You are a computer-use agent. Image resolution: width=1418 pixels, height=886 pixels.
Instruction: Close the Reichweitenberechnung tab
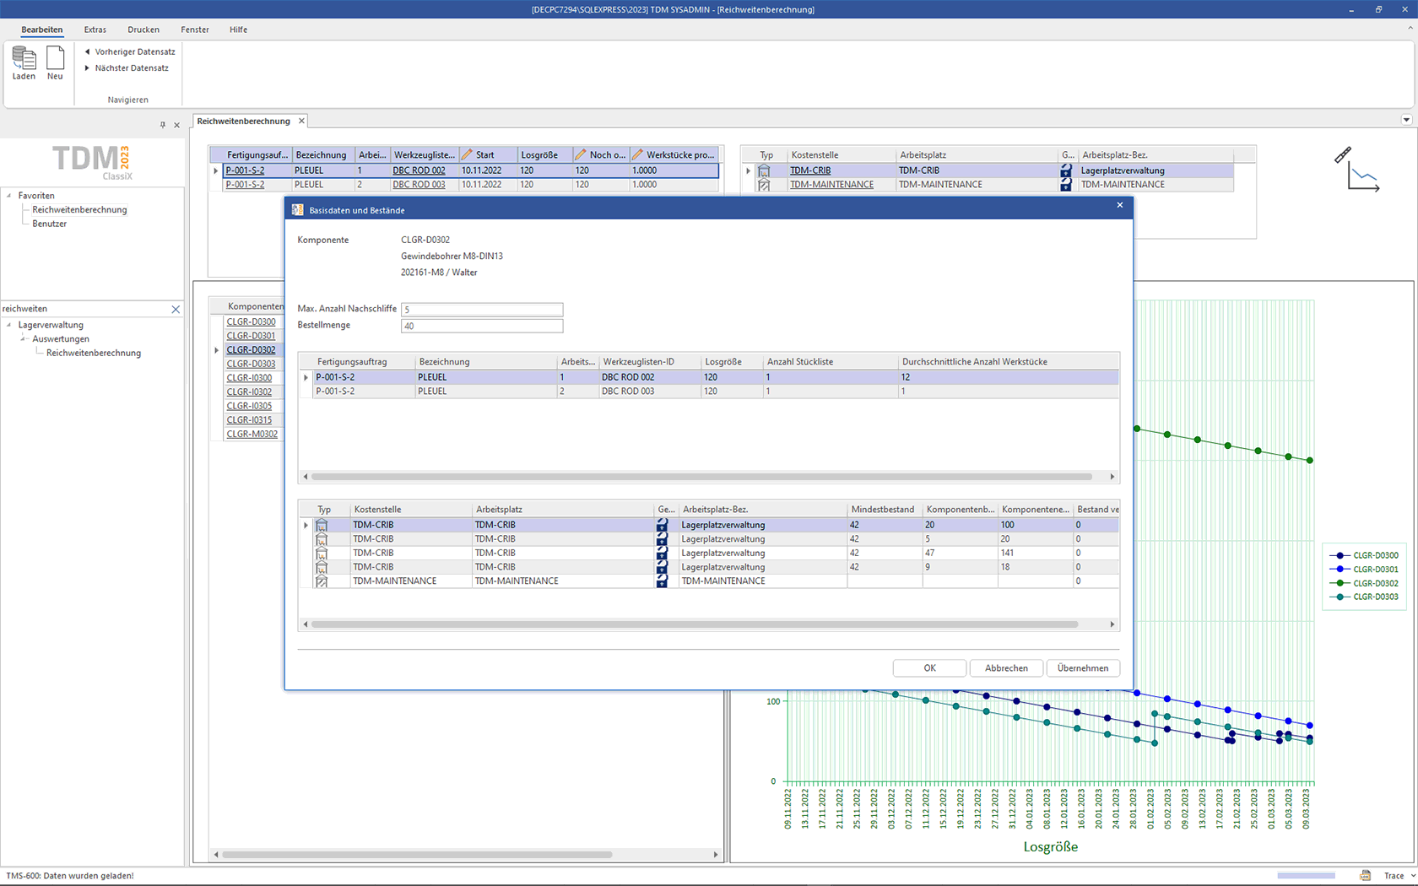301,122
